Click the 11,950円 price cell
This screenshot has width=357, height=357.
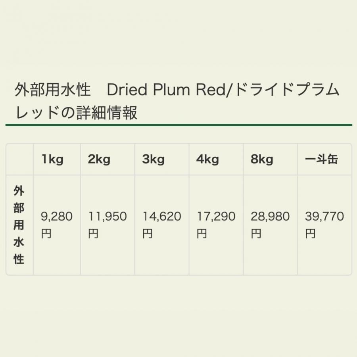click(x=107, y=225)
